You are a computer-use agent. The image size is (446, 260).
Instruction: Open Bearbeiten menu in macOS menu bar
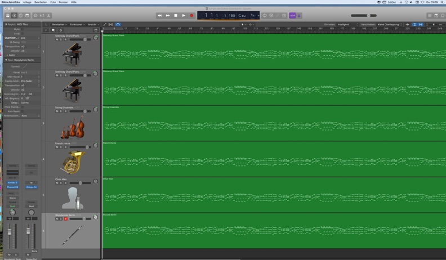41,2
